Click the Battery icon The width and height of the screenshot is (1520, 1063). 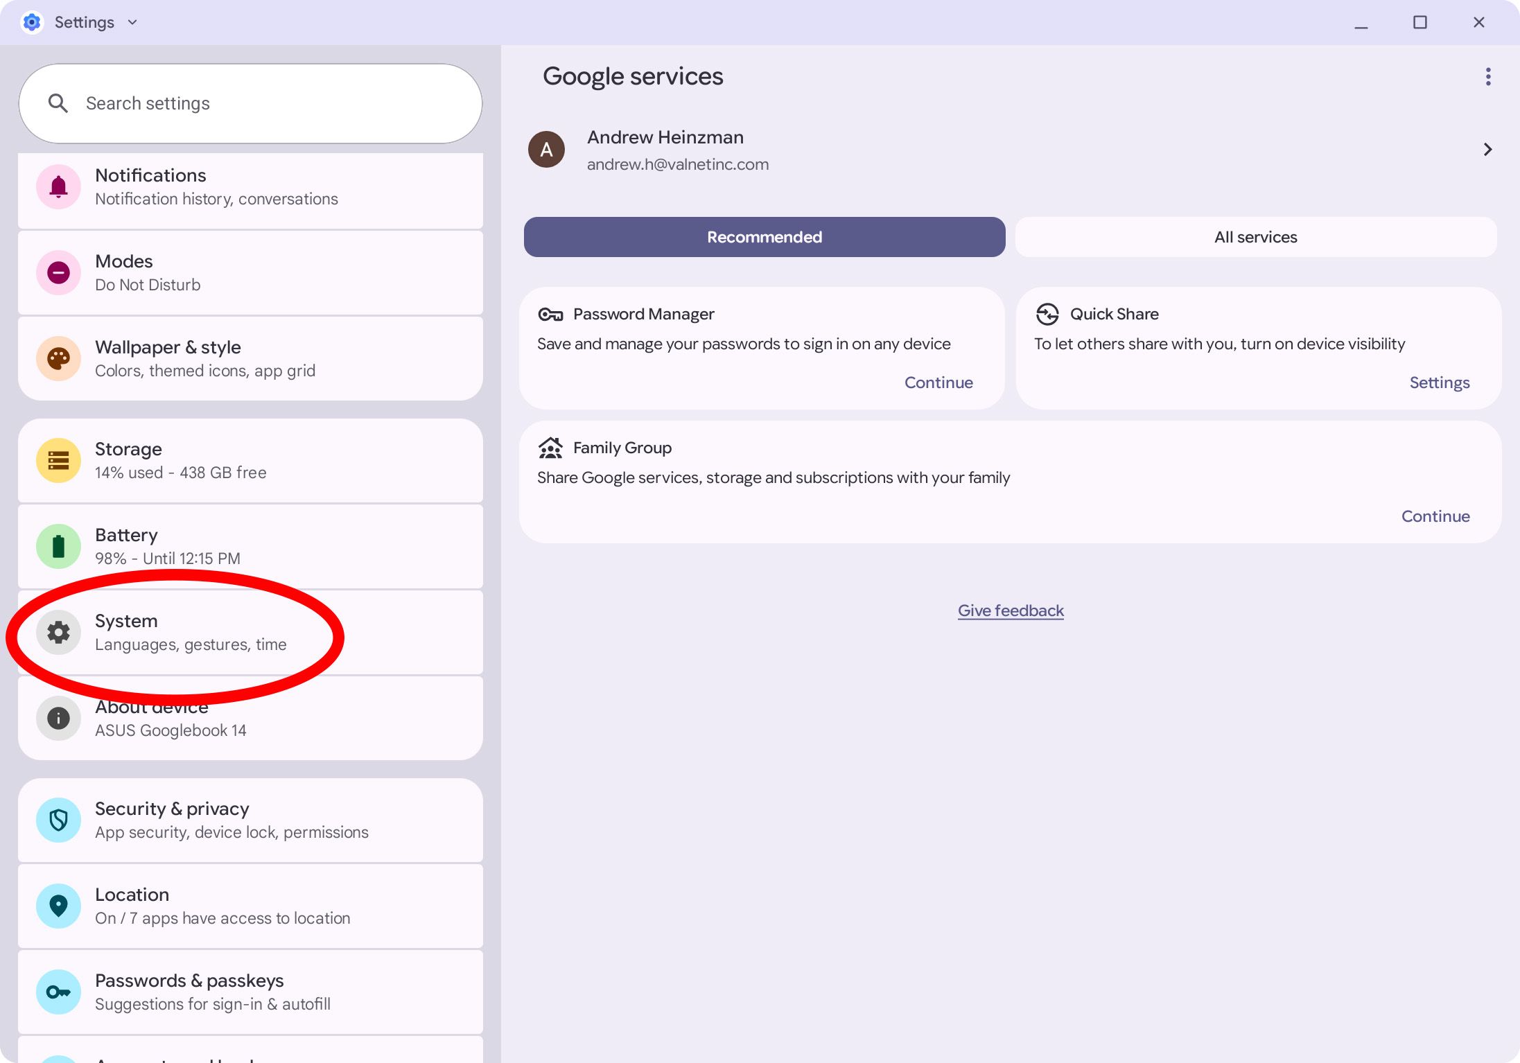(58, 547)
